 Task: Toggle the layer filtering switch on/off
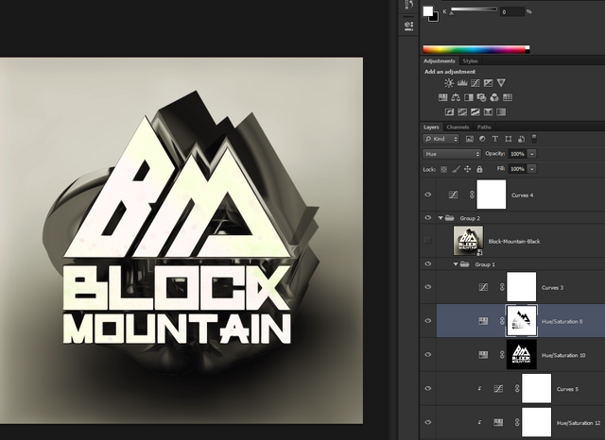(x=534, y=139)
